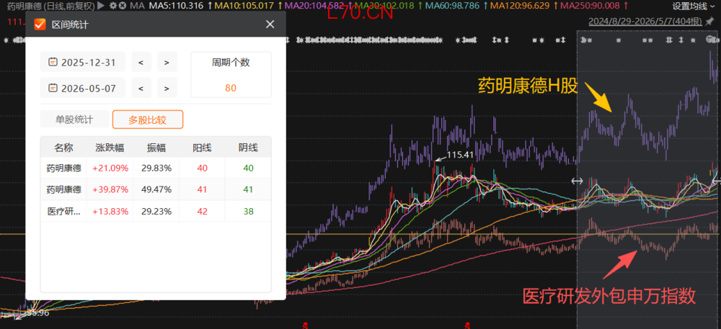Open the end date field 2026-05-07
721x329 pixels.
pos(82,88)
